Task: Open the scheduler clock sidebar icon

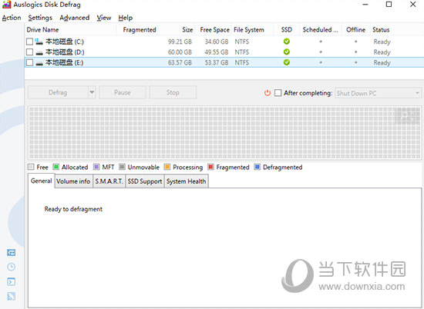Action: coord(11,267)
